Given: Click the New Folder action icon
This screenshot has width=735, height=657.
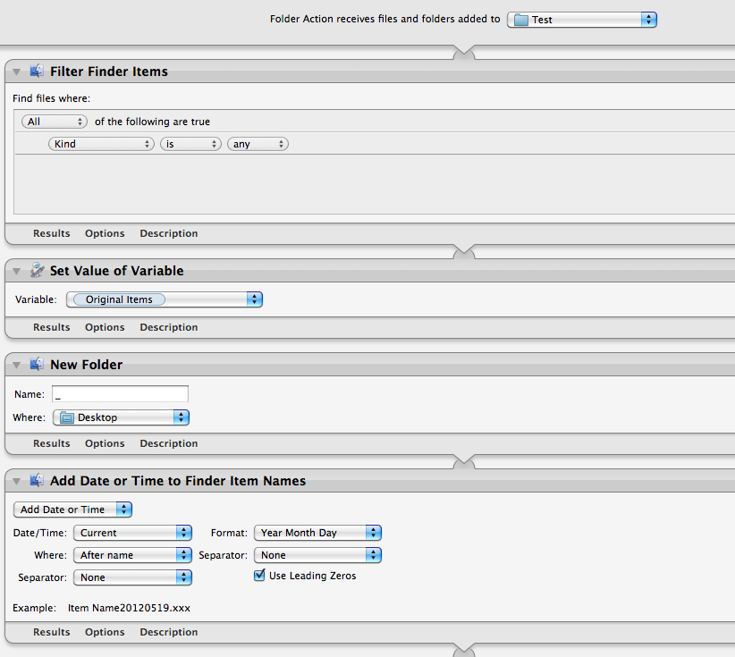Looking at the screenshot, I should 36,364.
